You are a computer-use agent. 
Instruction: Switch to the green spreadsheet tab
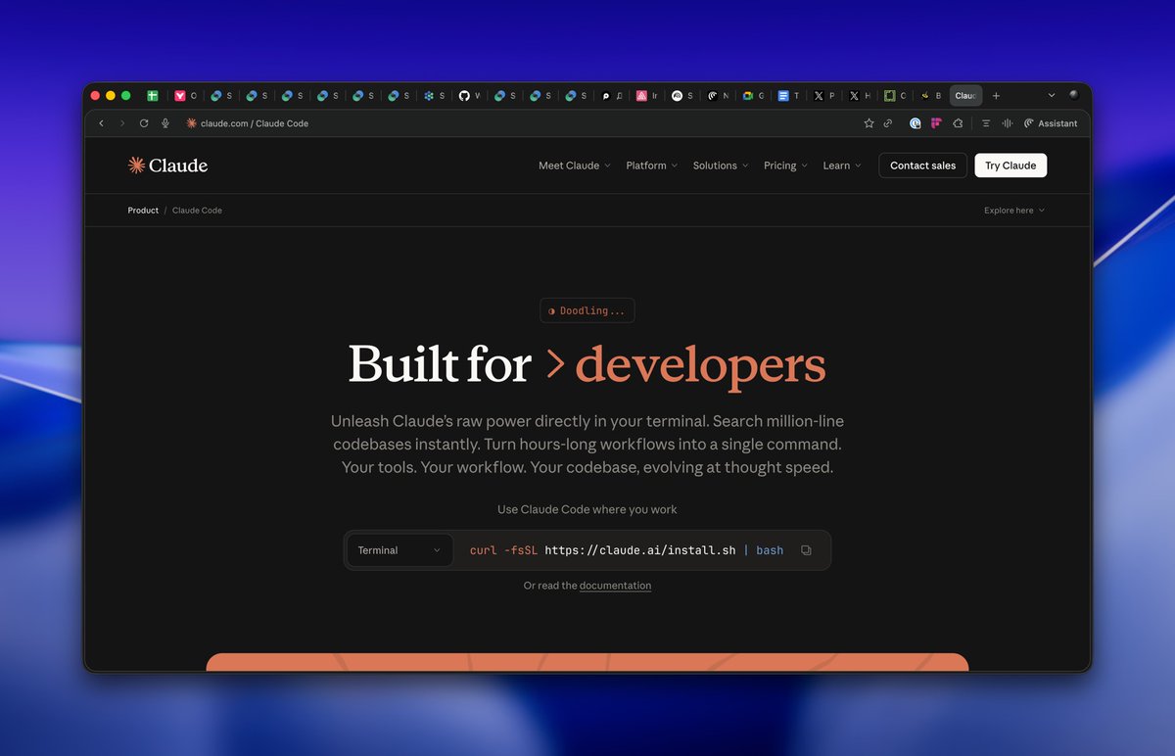(153, 96)
